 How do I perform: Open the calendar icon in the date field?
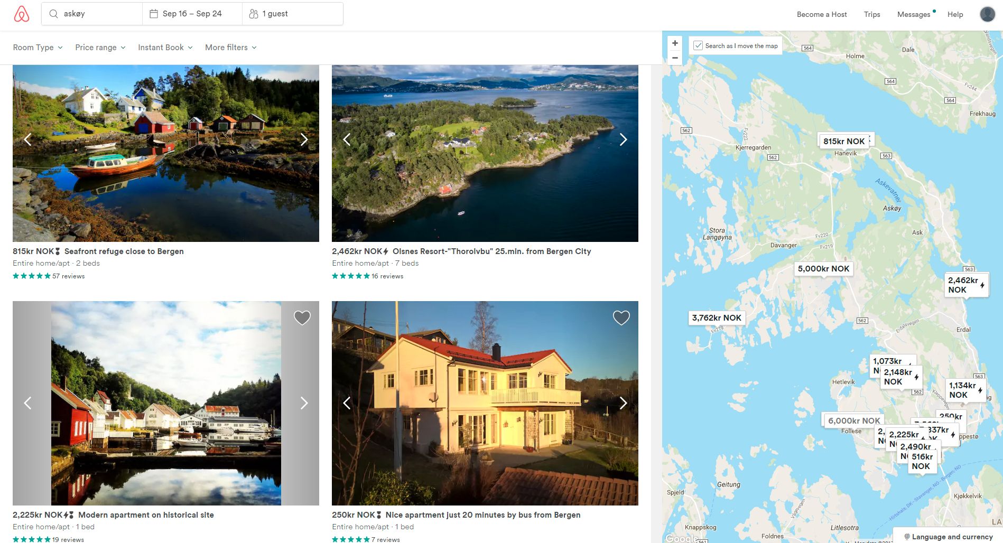[154, 13]
